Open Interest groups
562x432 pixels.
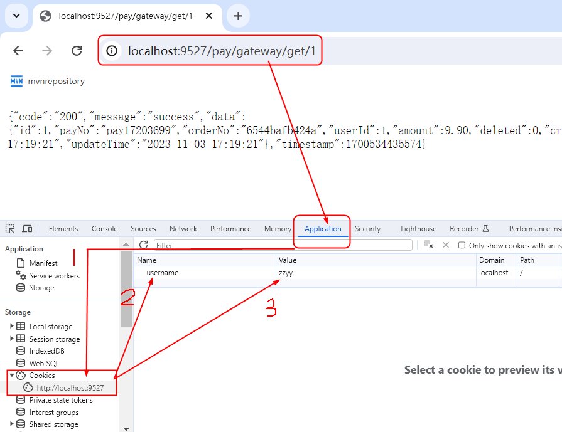[54, 413]
